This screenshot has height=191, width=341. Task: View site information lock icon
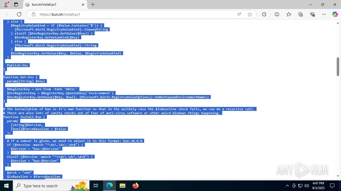pyautogui.click(x=34, y=14)
